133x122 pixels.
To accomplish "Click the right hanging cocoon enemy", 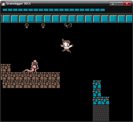I will 43,25.
